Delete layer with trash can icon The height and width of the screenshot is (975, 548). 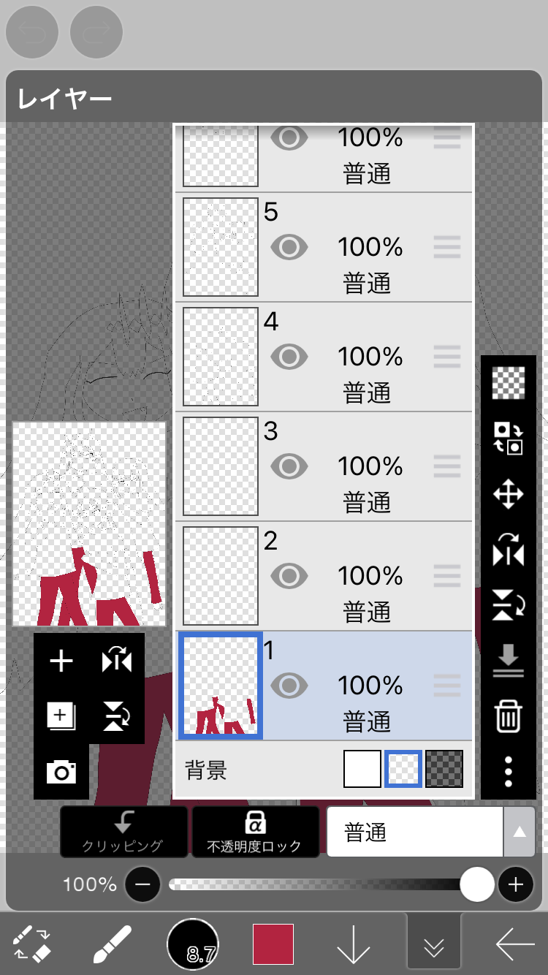[509, 716]
